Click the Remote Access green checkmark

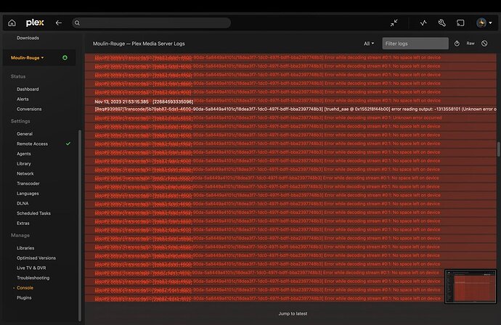point(68,144)
